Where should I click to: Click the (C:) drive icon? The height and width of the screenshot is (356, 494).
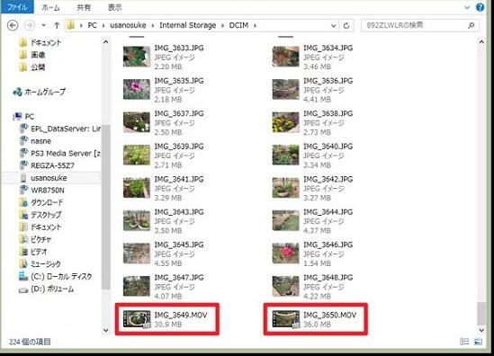pyautogui.click(x=23, y=276)
